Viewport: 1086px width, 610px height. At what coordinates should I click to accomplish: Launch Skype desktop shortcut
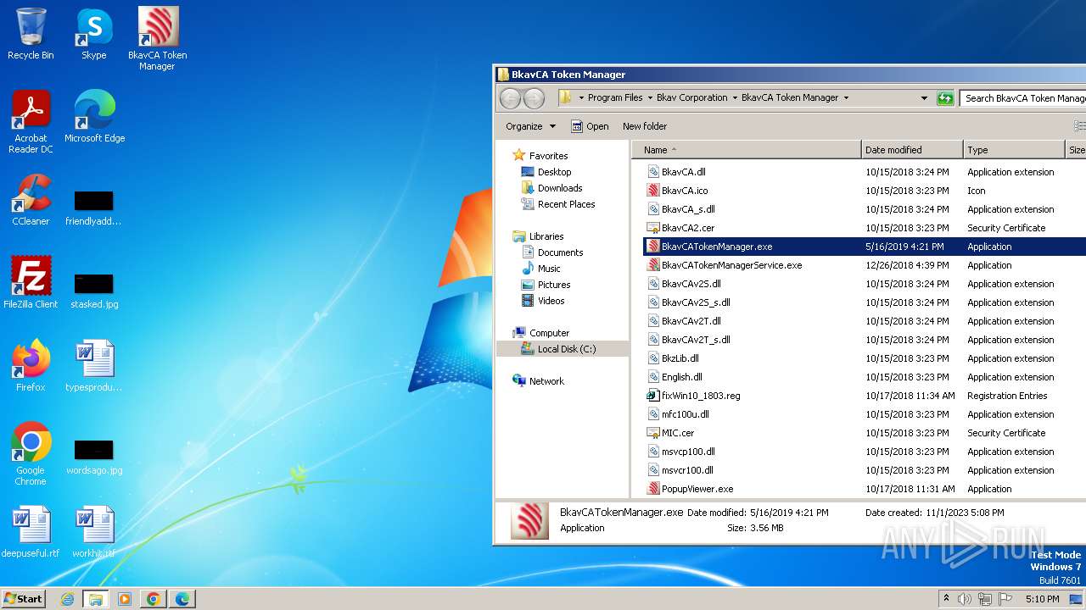(x=93, y=35)
